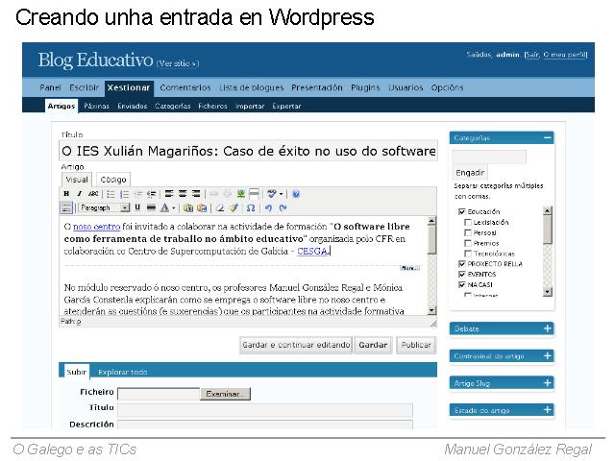Open the editor help question-mark icon

click(296, 193)
